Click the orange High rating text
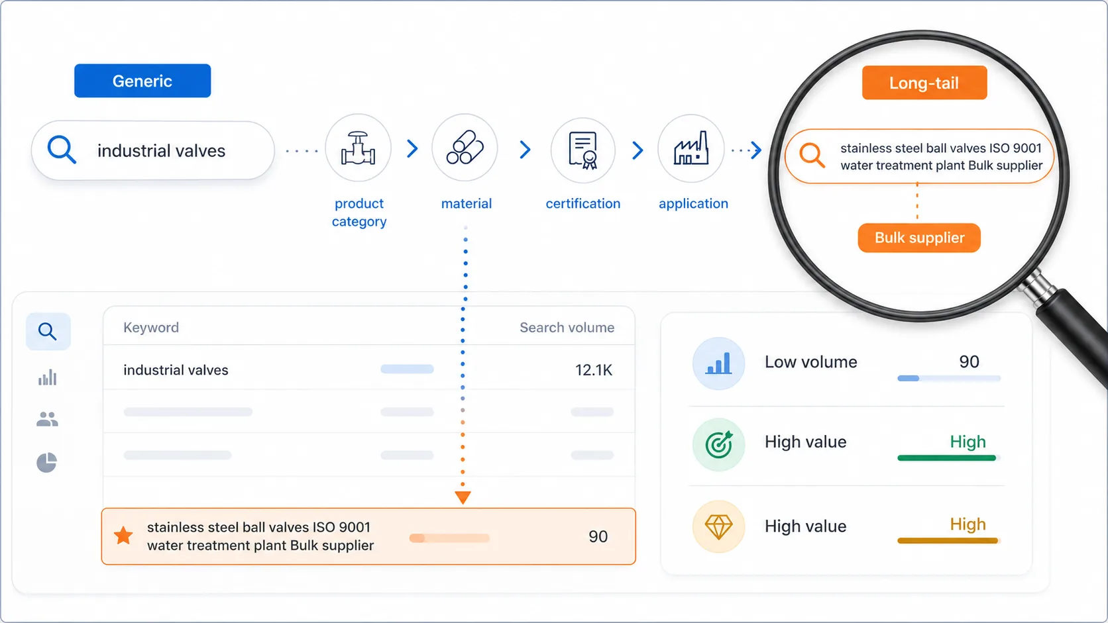This screenshot has height=623, width=1108. (968, 524)
